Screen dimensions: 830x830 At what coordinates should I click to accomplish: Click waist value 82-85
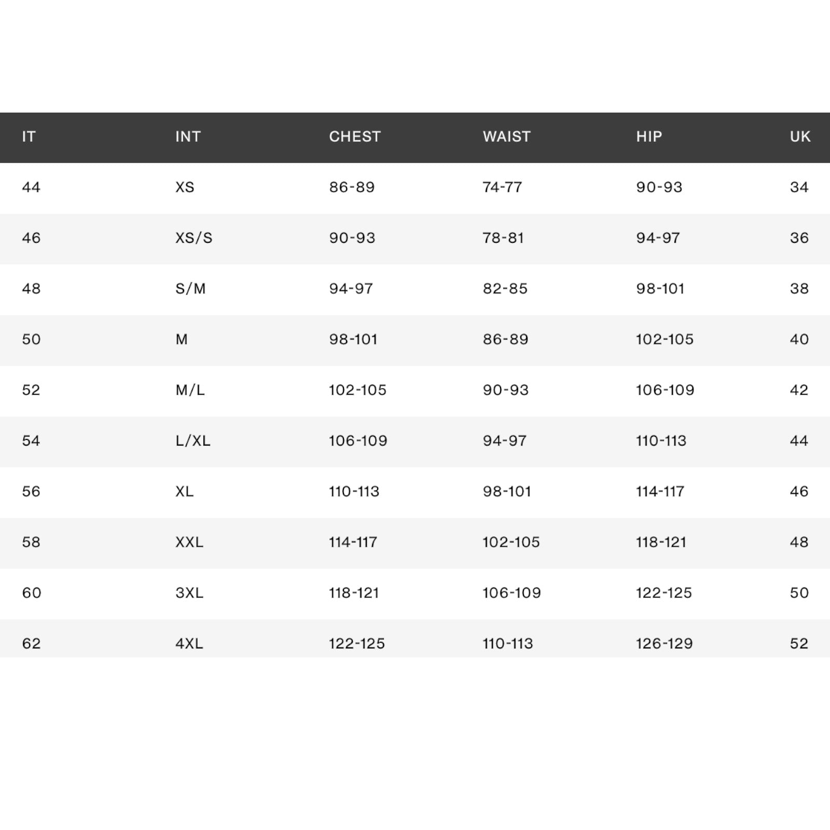[x=505, y=289]
